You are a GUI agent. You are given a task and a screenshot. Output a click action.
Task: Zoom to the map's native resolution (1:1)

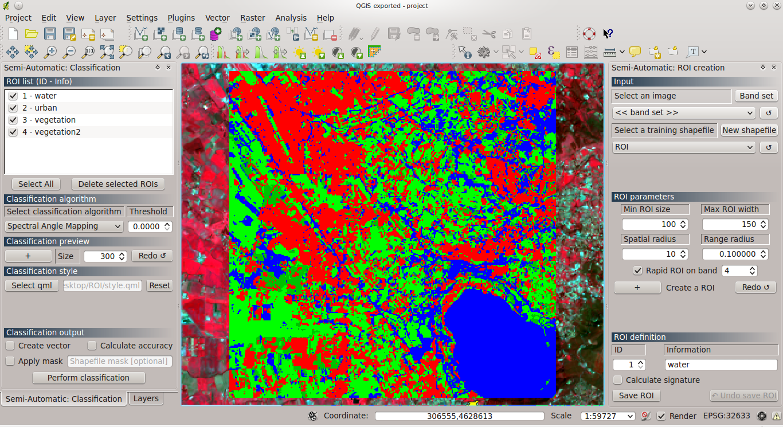88,52
